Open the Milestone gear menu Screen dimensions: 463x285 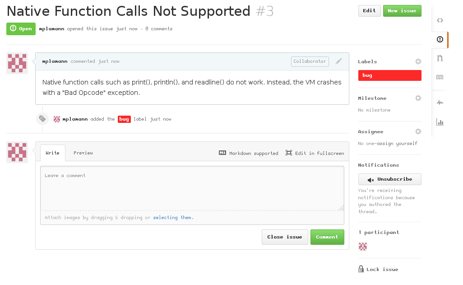click(x=418, y=98)
